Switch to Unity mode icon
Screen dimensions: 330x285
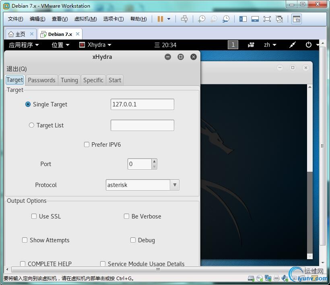tap(279, 19)
